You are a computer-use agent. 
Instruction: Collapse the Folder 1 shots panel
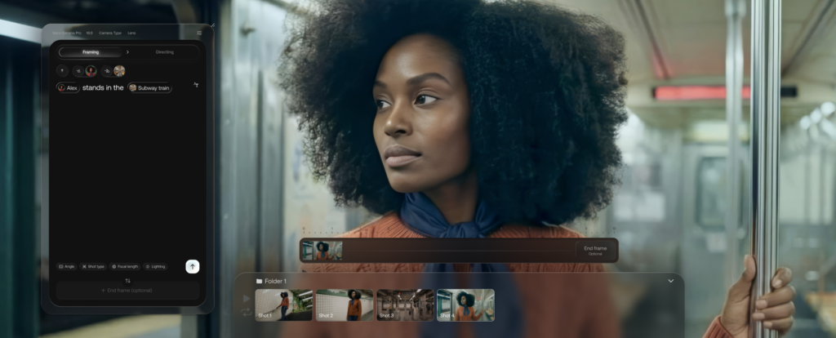point(671,281)
